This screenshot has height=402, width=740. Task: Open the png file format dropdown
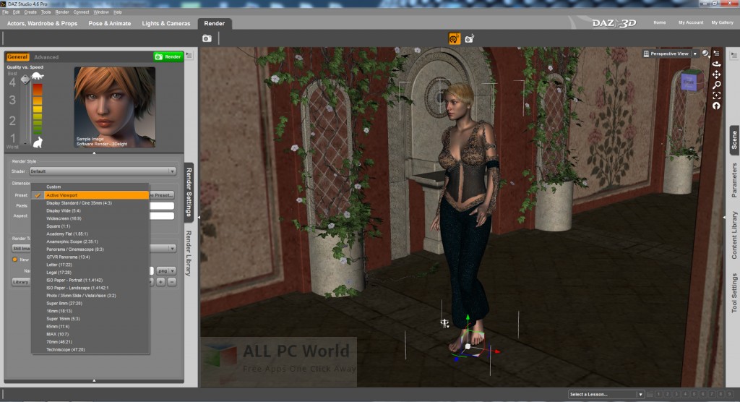[x=166, y=270]
